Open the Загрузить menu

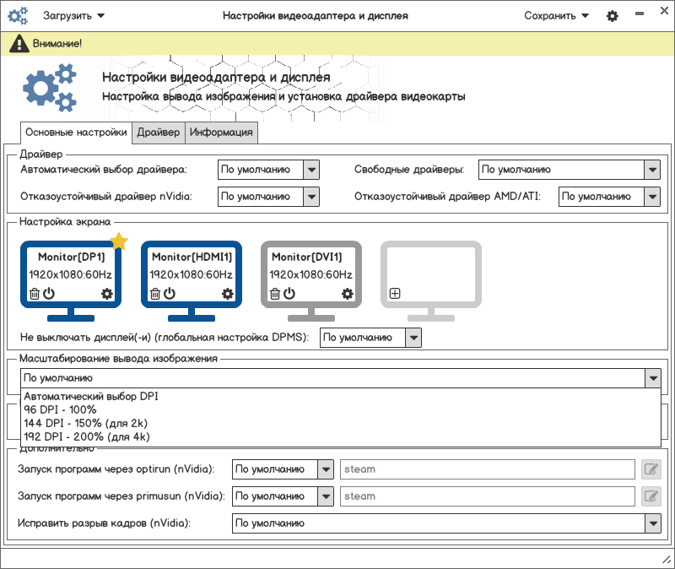coord(74,16)
